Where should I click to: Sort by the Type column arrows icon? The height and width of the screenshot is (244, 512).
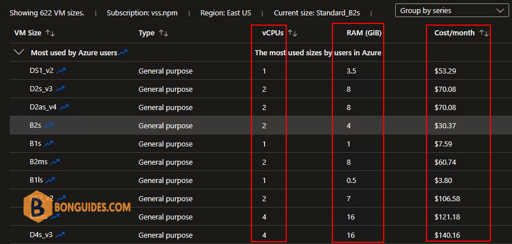coord(163,33)
